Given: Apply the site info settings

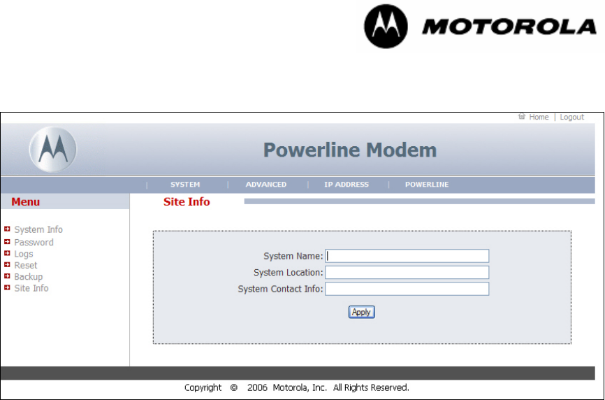Looking at the screenshot, I should [362, 312].
